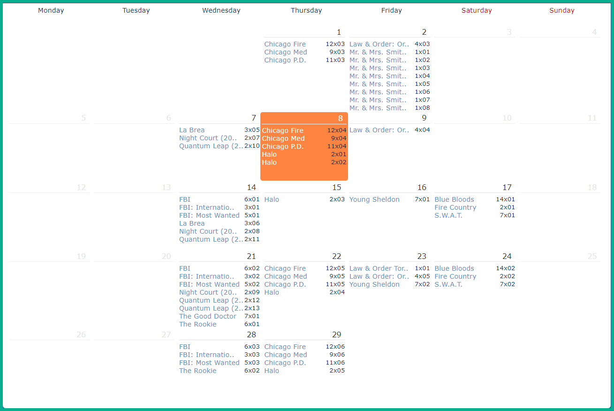This screenshot has height=411, width=614.
Task: Open Chicago P.D. episode 11x05
Action: 285,284
